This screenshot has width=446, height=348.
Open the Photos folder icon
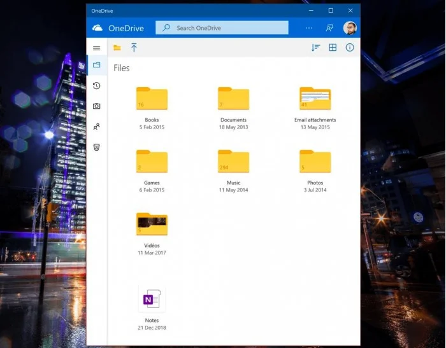click(315, 161)
